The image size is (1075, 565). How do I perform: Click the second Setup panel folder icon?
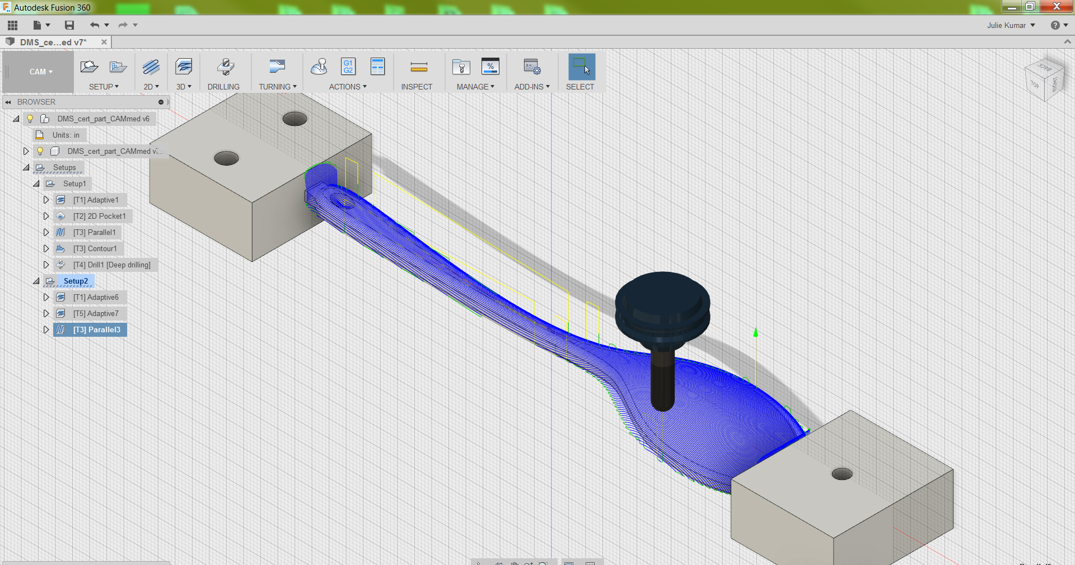[x=118, y=67]
